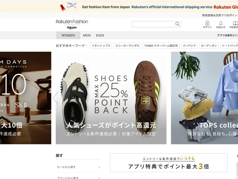Choose the チノパンツ keyword tag

[189, 46]
